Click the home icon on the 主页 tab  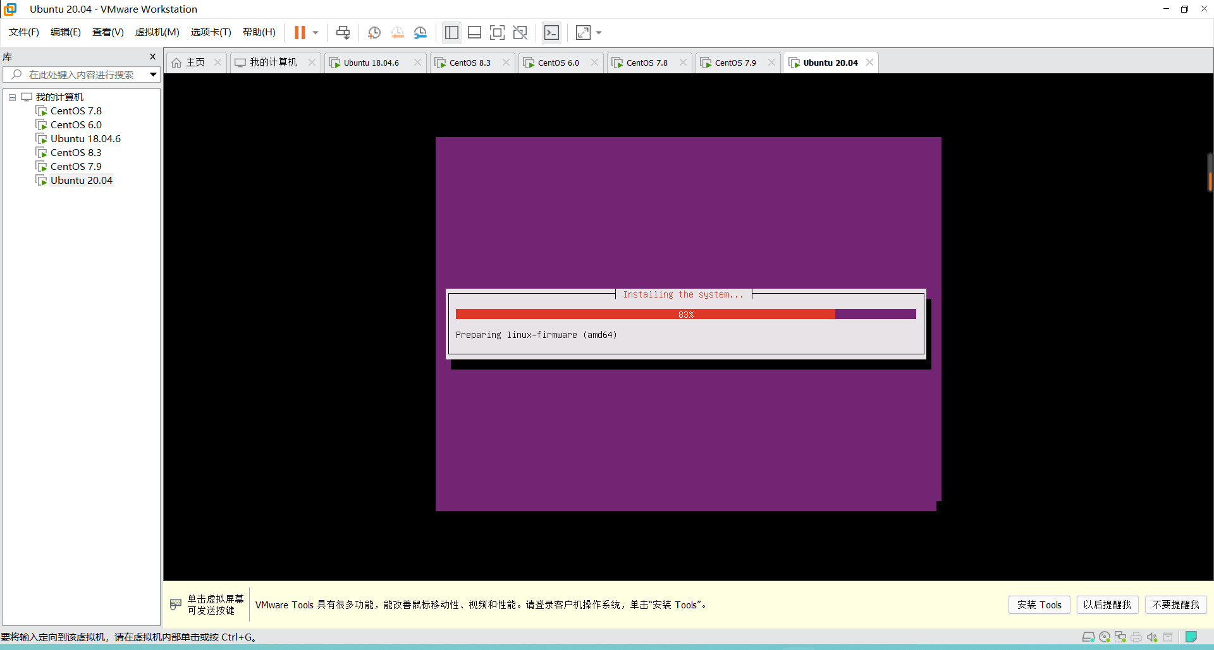point(176,63)
